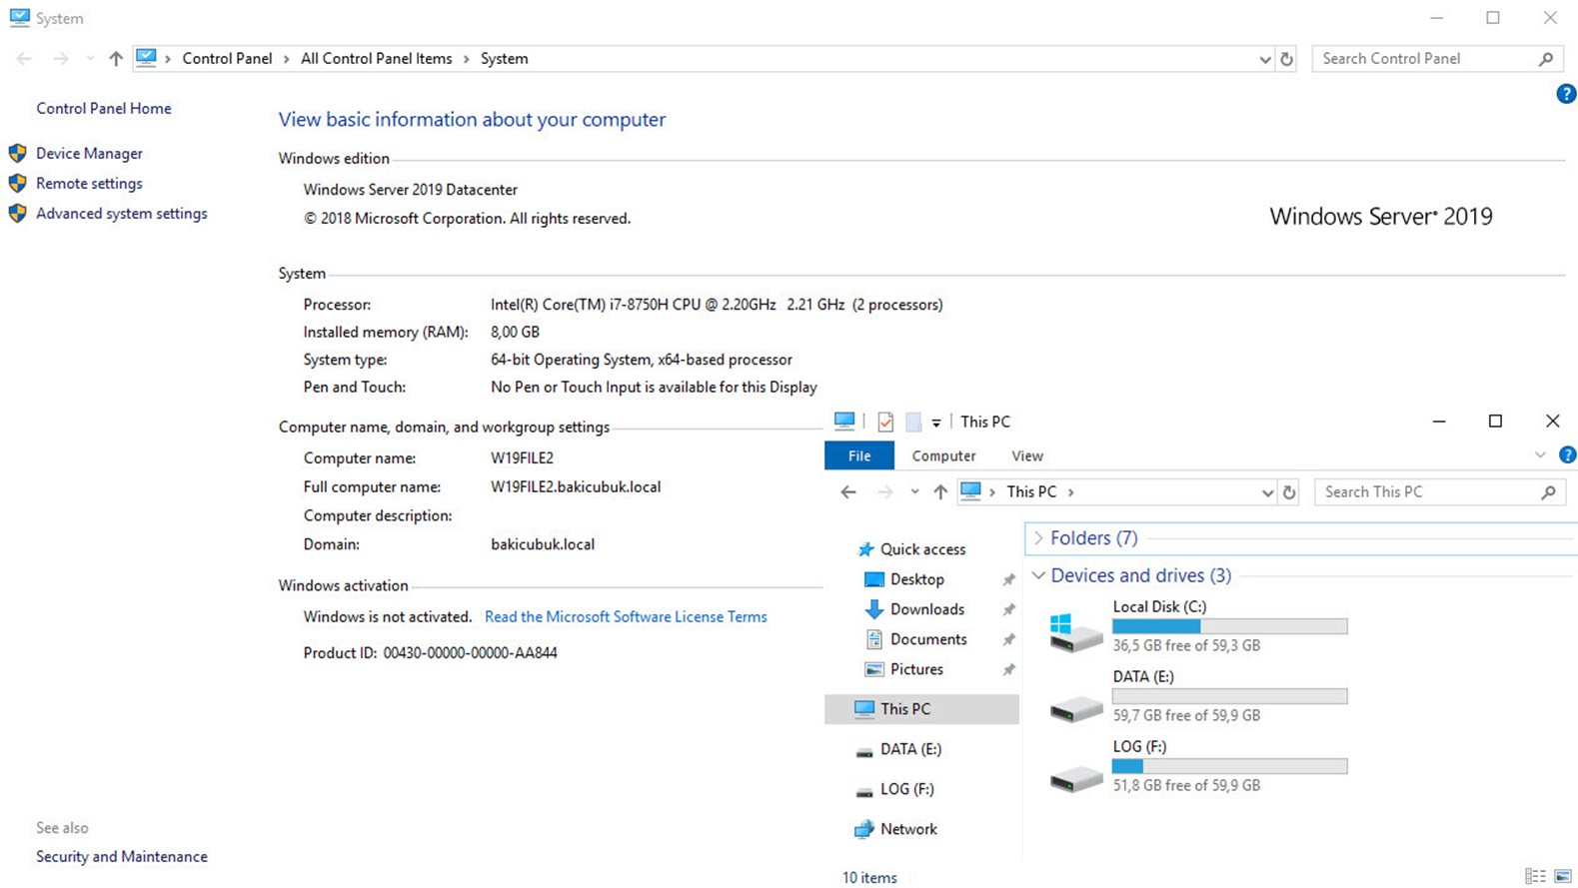Refresh the Control Panel address bar
This screenshot has width=1578, height=888.
click(1287, 59)
